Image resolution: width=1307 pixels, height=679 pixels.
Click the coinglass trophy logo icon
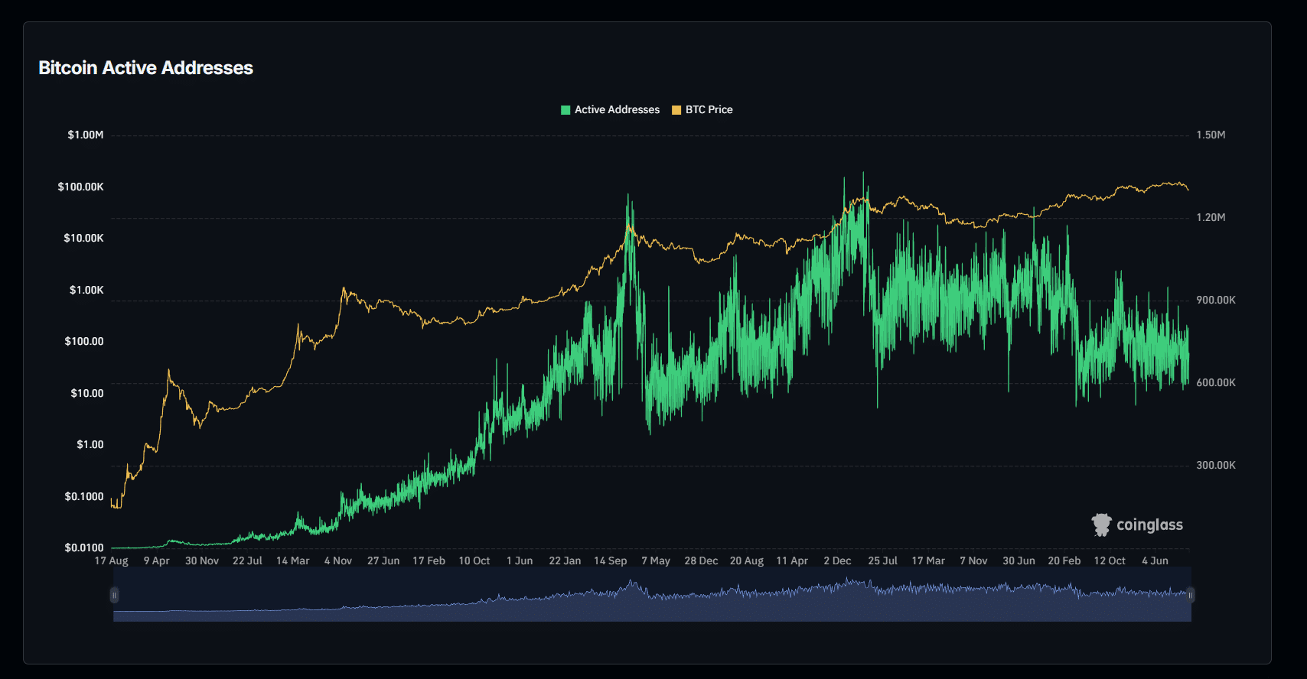click(x=1101, y=525)
